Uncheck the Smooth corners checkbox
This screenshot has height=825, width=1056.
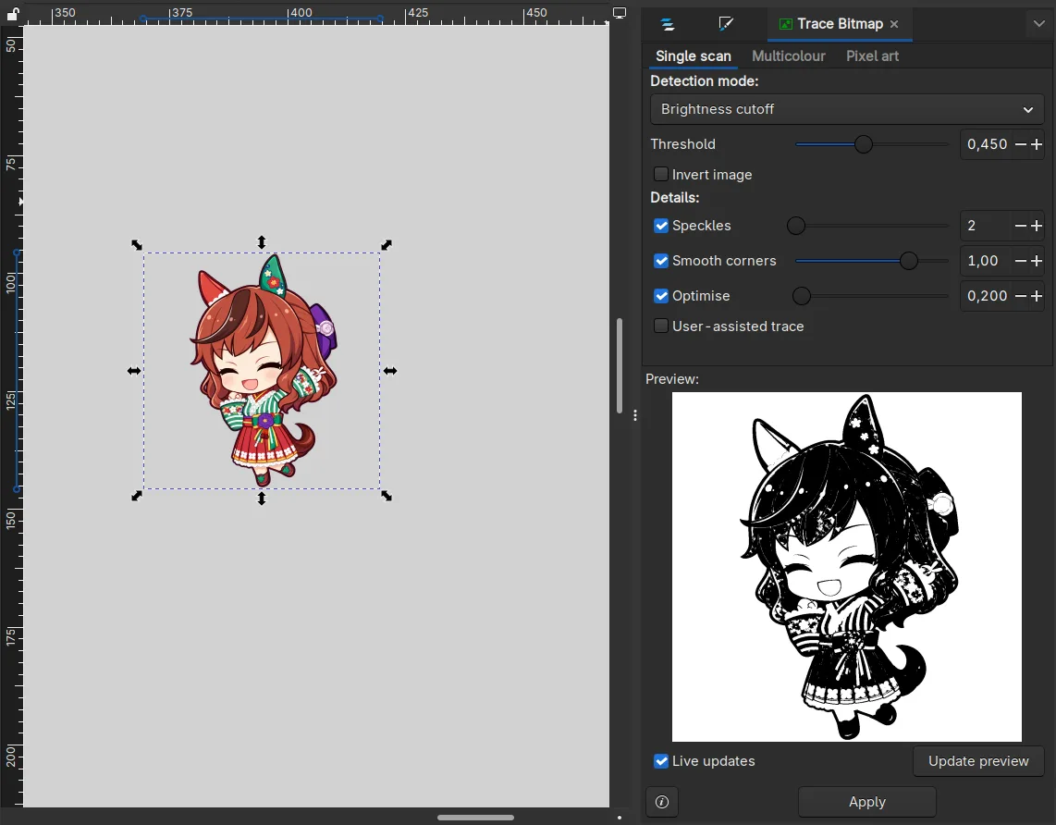(661, 261)
